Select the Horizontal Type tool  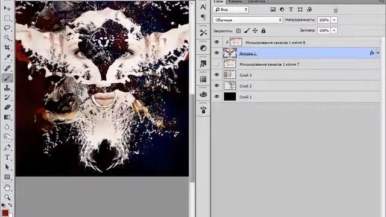point(7,157)
